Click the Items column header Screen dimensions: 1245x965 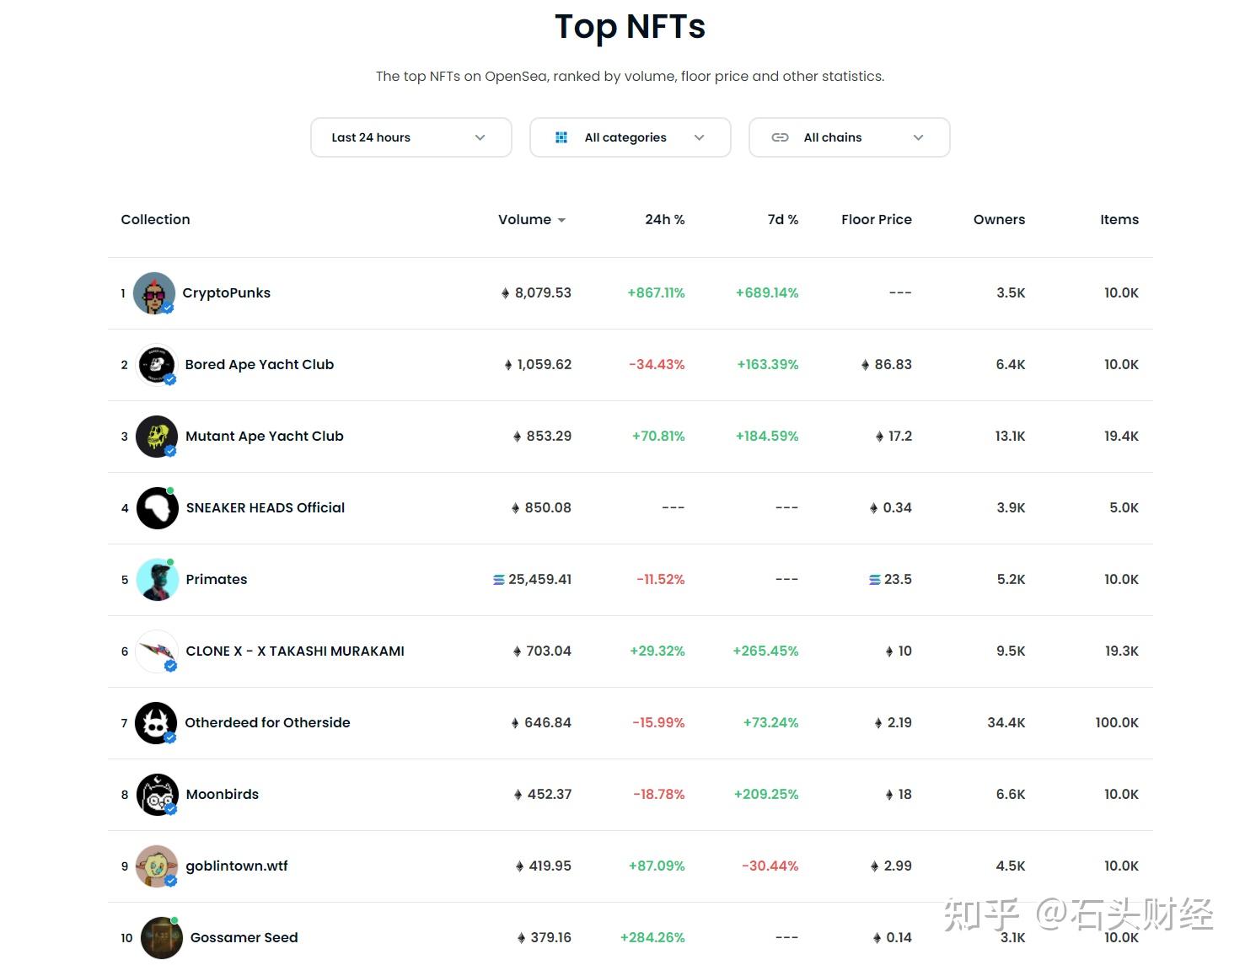pyautogui.click(x=1119, y=219)
